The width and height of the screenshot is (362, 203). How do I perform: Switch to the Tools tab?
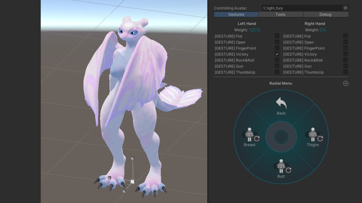coord(281,14)
